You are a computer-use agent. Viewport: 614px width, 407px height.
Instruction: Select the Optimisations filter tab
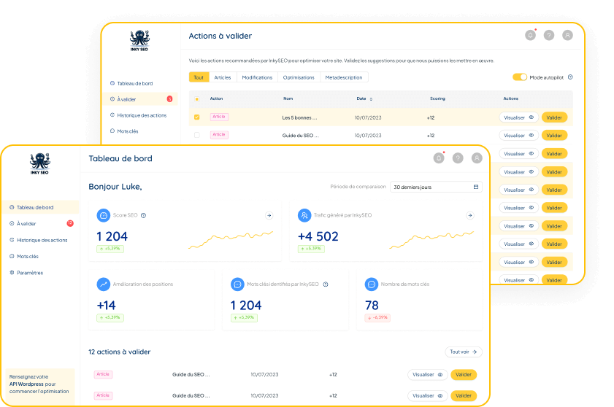[x=299, y=77]
